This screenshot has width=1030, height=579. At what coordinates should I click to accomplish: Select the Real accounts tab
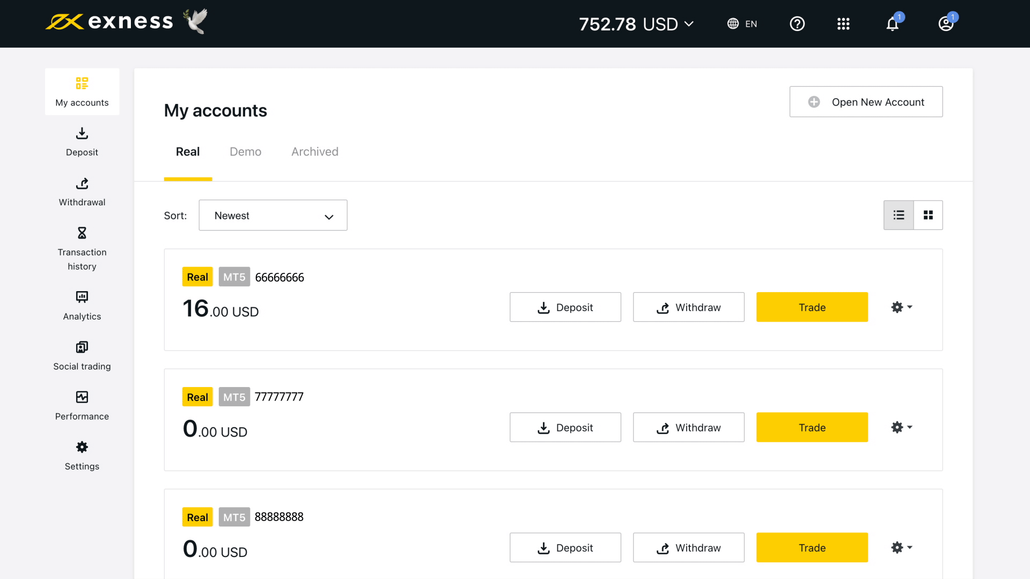(x=188, y=152)
